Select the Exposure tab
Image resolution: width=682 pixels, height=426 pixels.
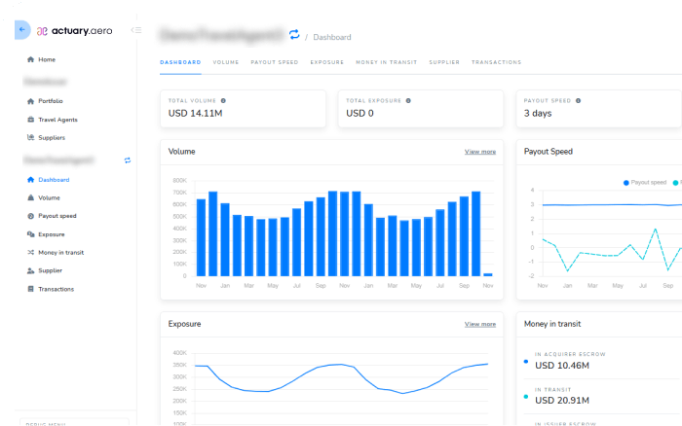[x=327, y=62]
